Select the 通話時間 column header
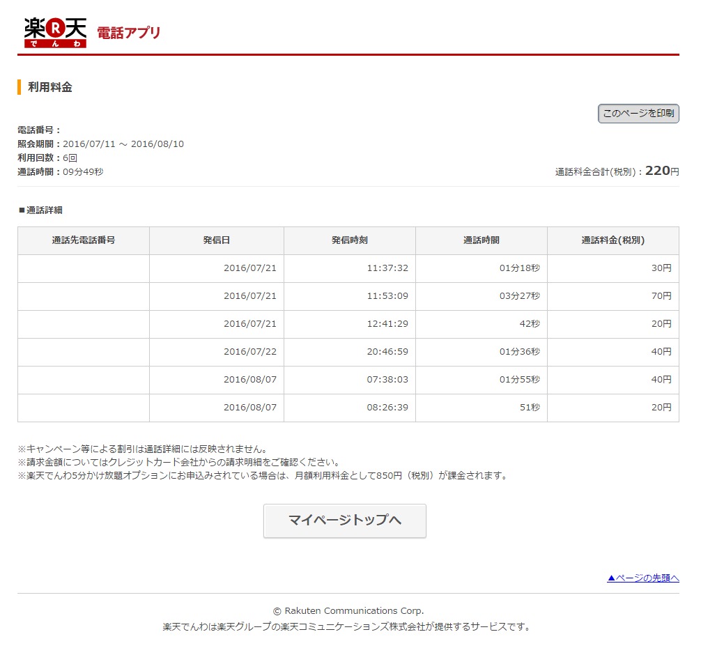Viewport: 701px width, 655px height. click(482, 240)
